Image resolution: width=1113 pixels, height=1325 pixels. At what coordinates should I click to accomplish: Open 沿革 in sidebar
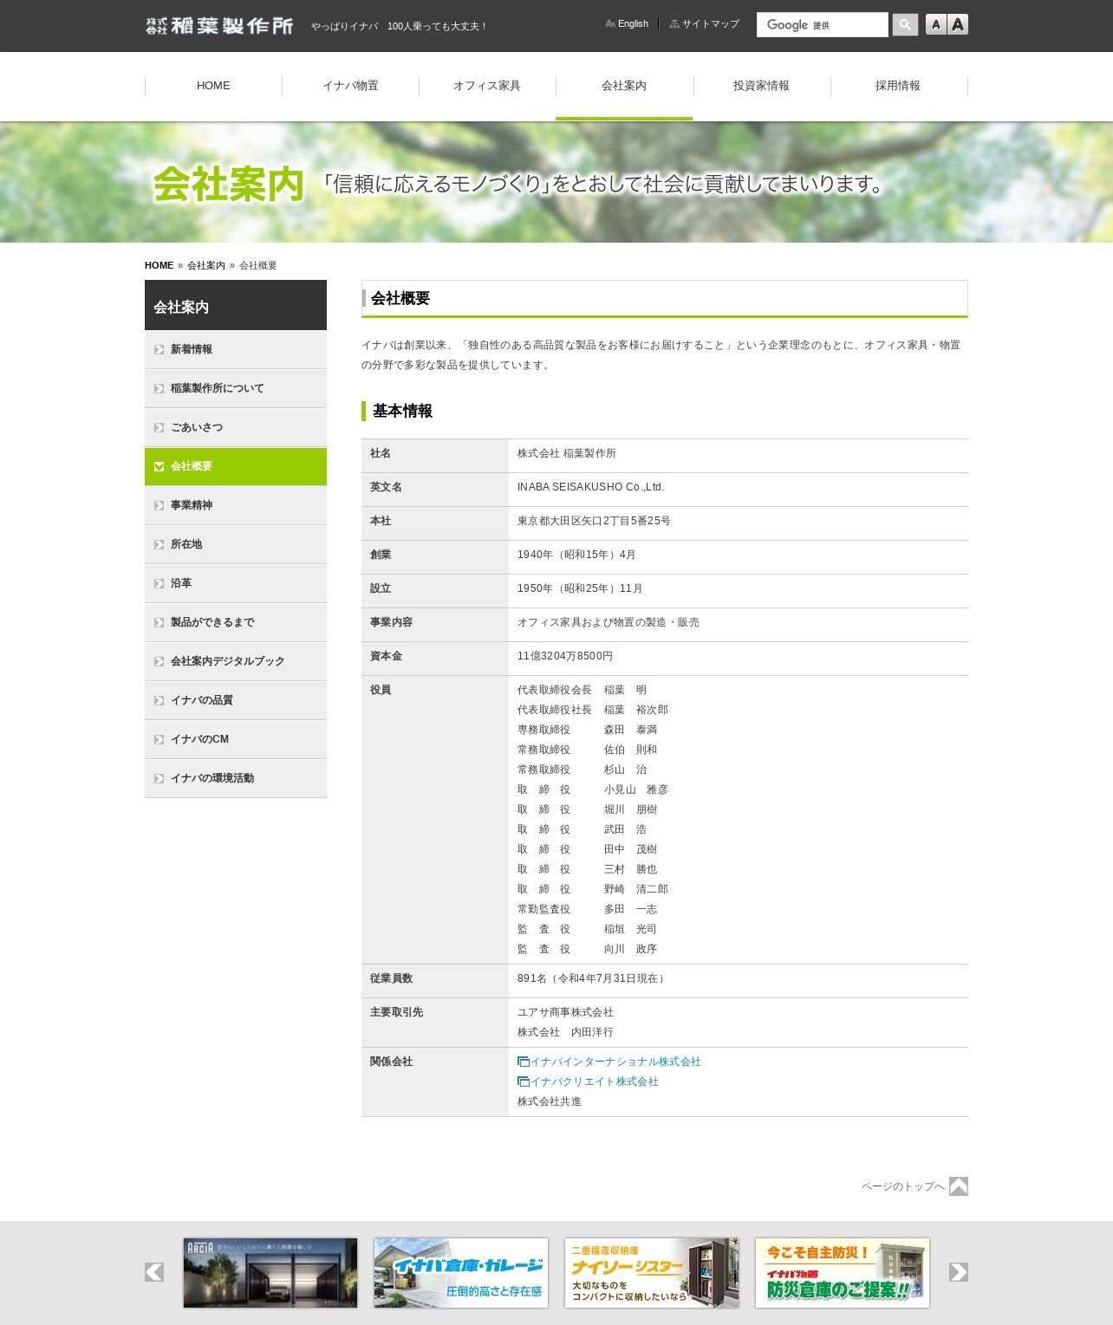[236, 583]
